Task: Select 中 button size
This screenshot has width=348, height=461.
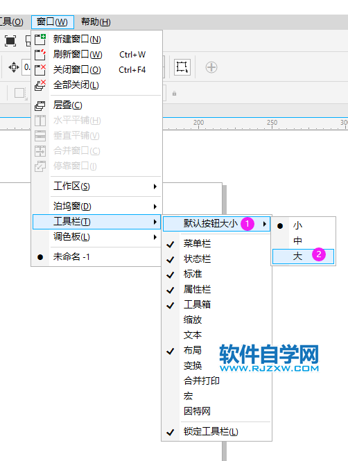Action: coord(304,241)
